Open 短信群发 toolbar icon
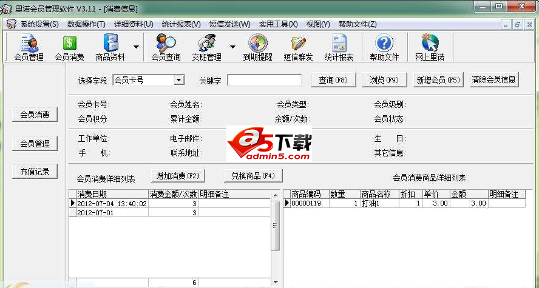The height and width of the screenshot is (288, 539). [x=299, y=47]
